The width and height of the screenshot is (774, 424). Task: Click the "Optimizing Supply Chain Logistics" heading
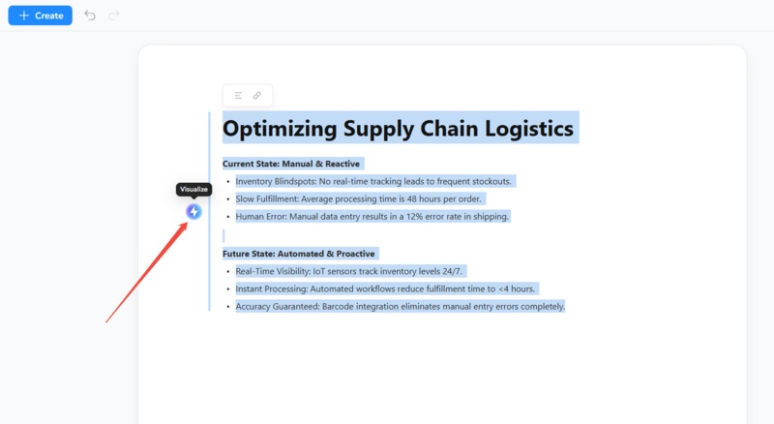(x=400, y=128)
